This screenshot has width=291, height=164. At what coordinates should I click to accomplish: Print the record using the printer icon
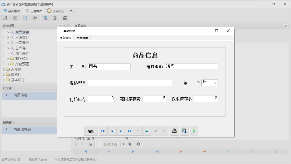click(x=174, y=131)
